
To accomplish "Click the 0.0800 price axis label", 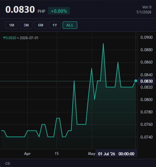I will [x=147, y=100].
